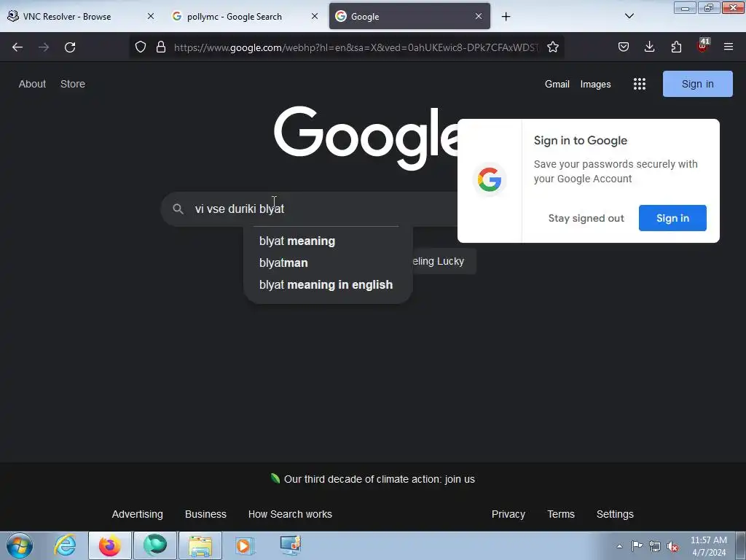
Task: Open the tracking protection shield icon
Action: (141, 47)
